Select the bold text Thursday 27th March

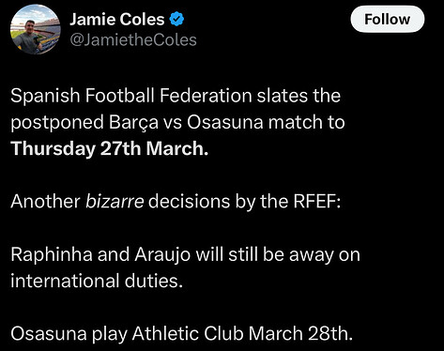(110, 148)
